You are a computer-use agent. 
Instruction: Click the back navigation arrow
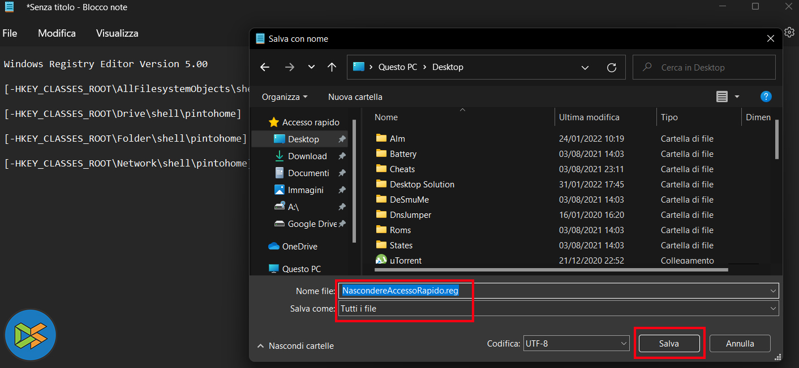click(x=265, y=67)
